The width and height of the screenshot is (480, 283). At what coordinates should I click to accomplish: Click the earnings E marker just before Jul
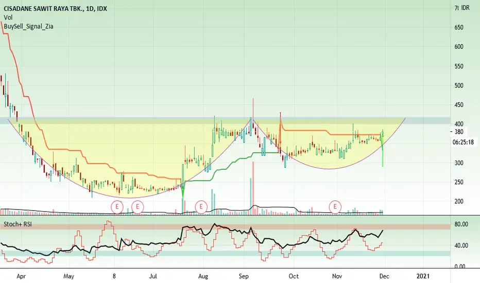138,207
